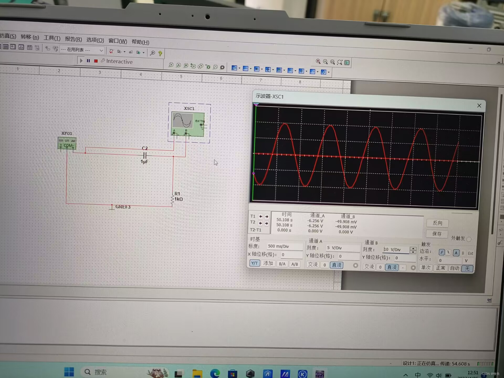Click the current probe icon

tap(178, 65)
